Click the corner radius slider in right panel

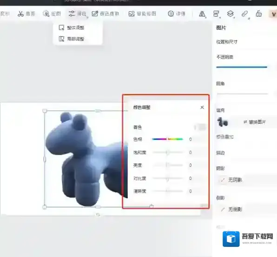coord(243,94)
